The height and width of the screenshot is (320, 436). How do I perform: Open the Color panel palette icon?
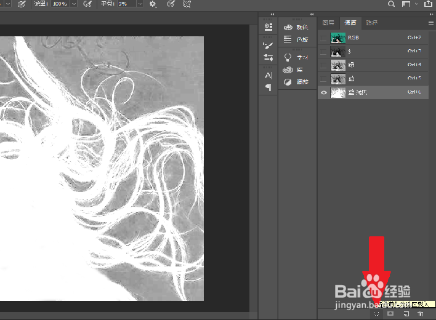pos(288,27)
